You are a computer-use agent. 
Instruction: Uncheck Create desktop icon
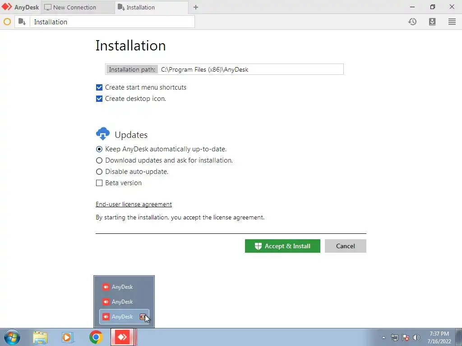[x=99, y=99]
